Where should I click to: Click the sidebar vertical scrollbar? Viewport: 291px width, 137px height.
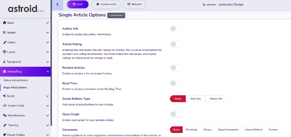click(x=51, y=63)
